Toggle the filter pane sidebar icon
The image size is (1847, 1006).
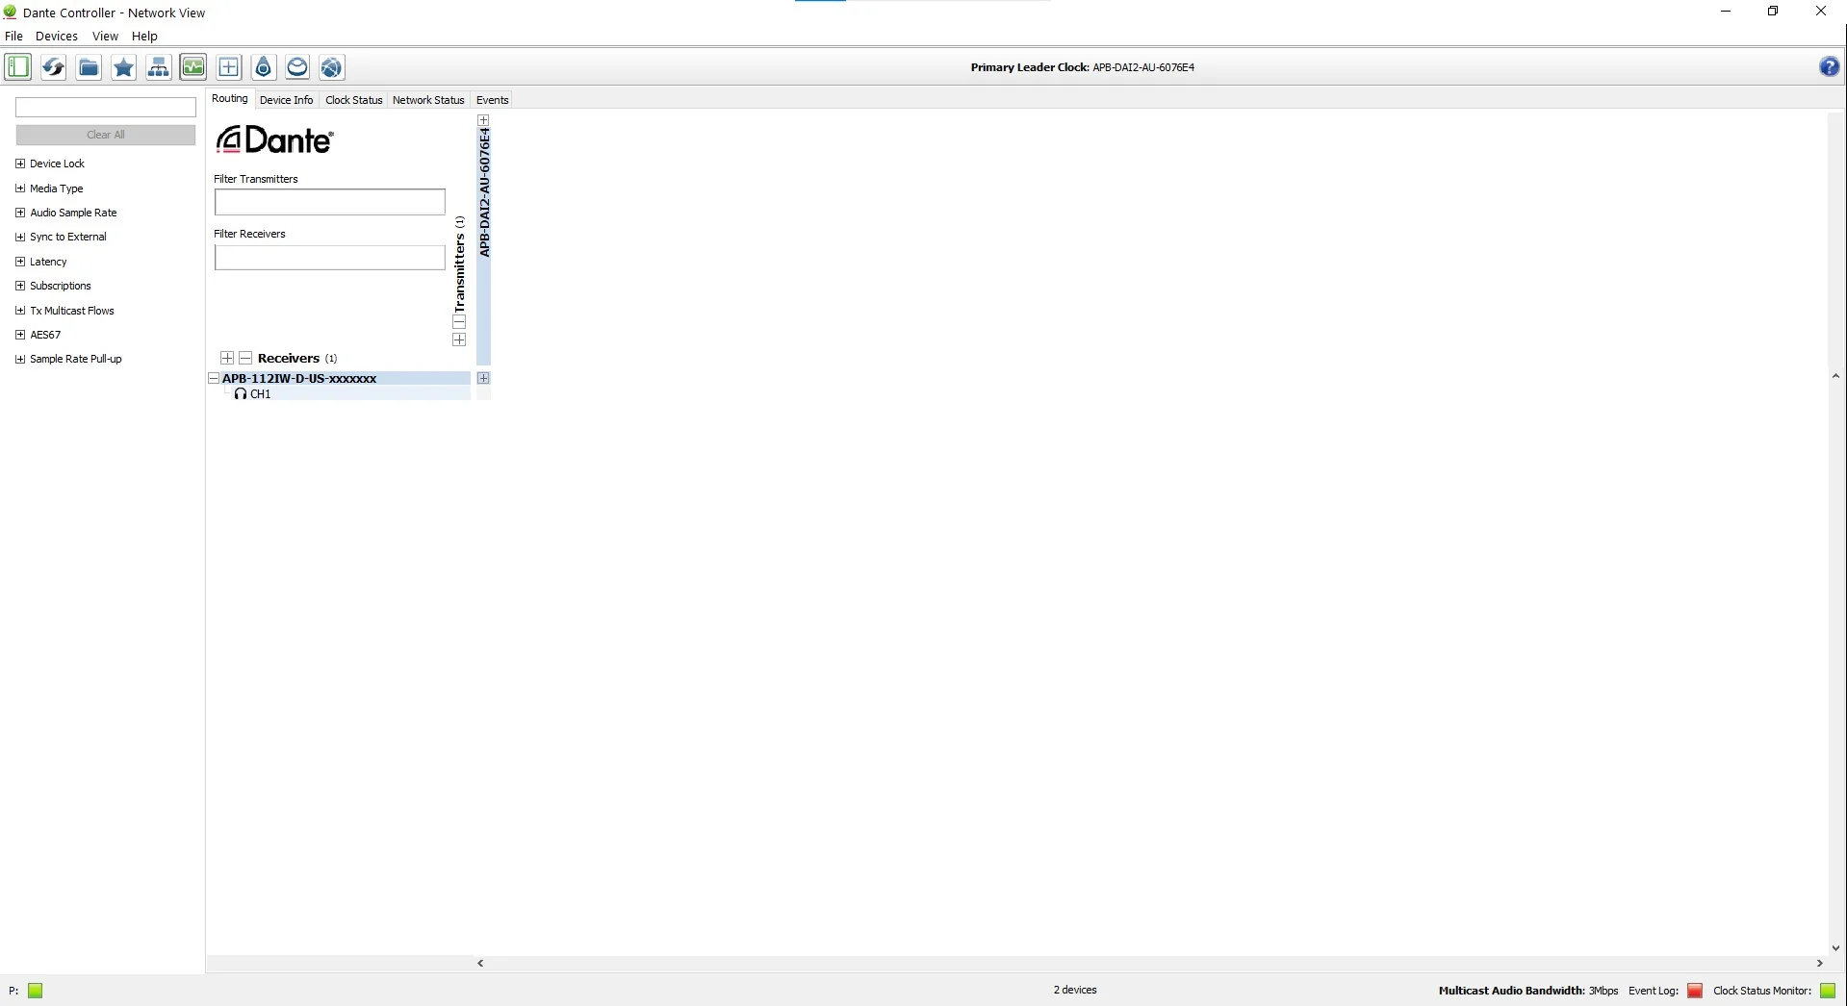click(x=18, y=67)
